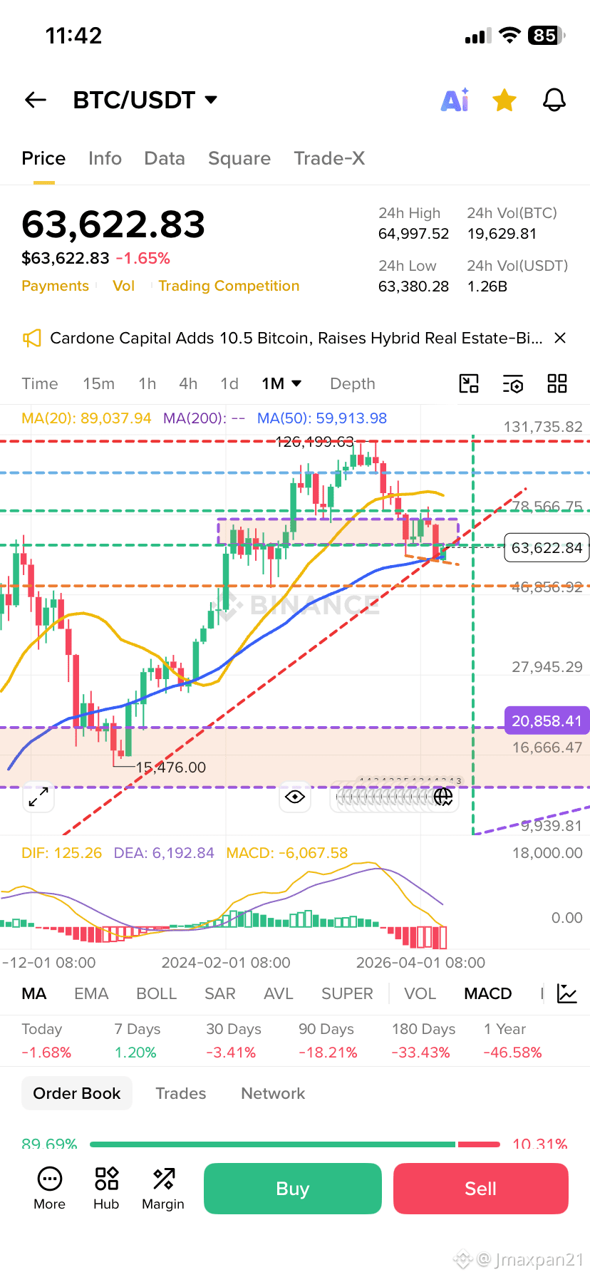
Task: Select the 15m interval
Action: click(98, 383)
